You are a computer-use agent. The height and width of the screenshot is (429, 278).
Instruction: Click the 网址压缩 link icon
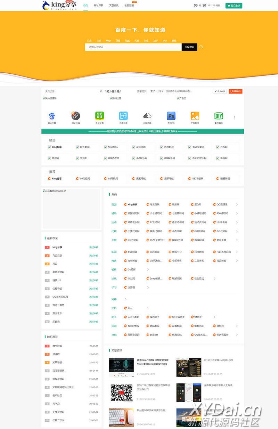[x=76, y=116]
